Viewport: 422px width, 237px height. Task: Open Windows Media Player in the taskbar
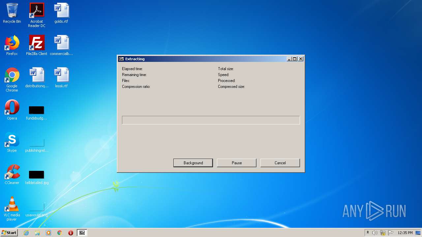tap(48, 233)
